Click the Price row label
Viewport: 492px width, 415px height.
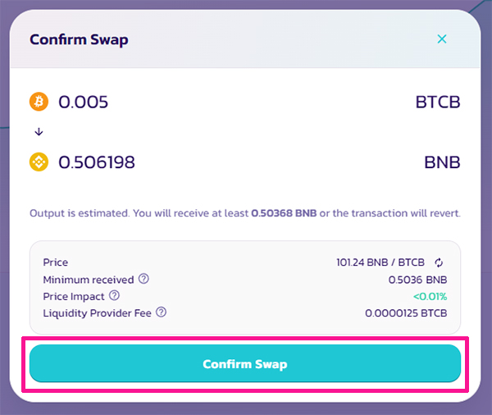(56, 262)
